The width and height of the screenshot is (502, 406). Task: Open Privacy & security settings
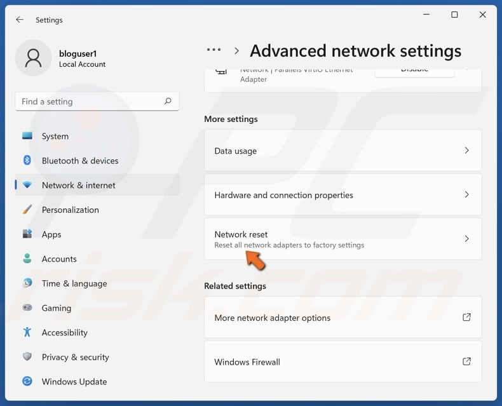pos(97,357)
